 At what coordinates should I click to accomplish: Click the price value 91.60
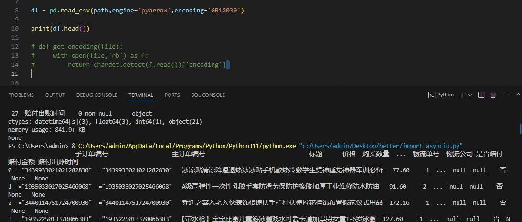(397, 186)
